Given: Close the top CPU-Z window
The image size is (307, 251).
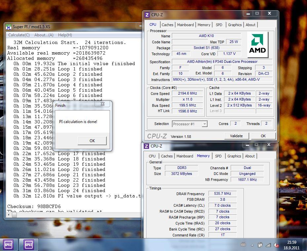Looking at the screenshot, I should tap(270, 13).
